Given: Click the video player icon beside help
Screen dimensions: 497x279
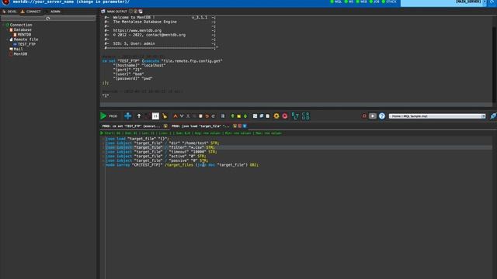Looking at the screenshot, I should tap(373, 116).
